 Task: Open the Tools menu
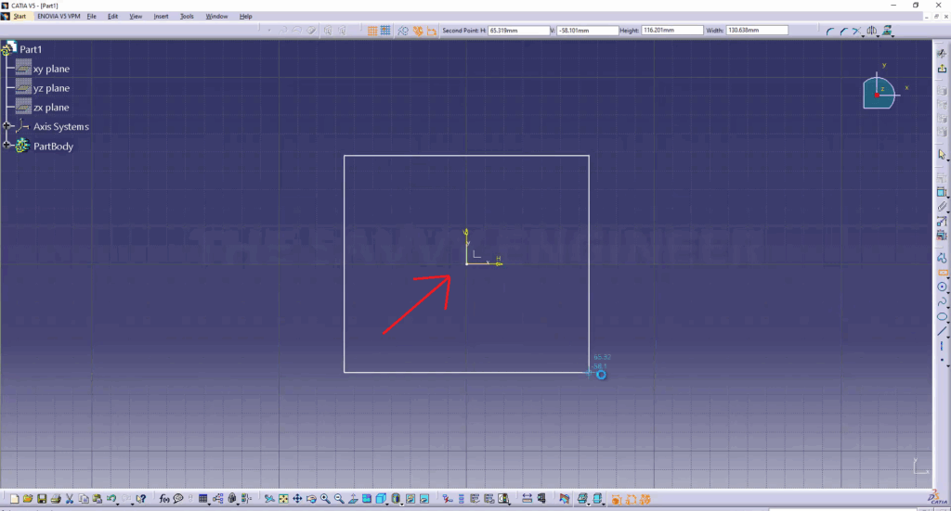[187, 17]
